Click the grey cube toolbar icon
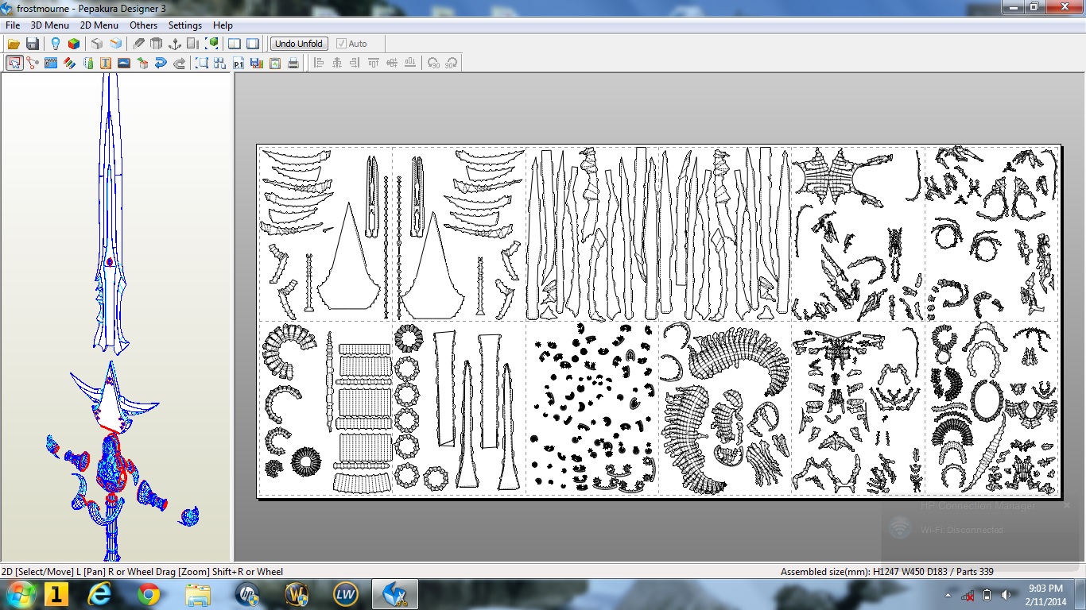 pyautogui.click(x=96, y=44)
